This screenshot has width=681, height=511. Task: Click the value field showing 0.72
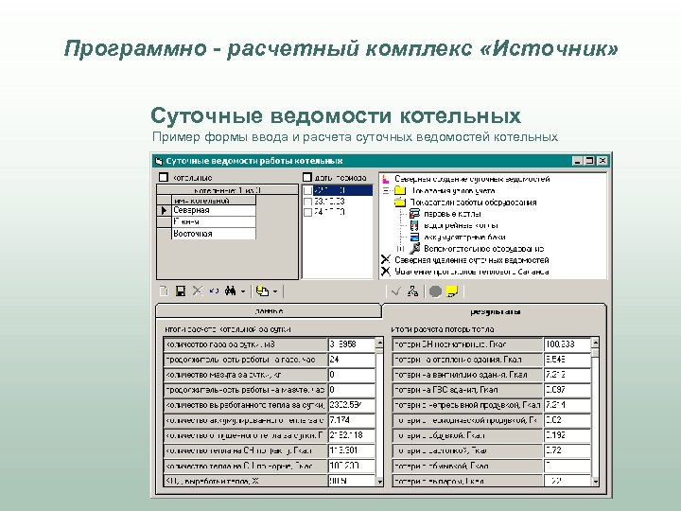coord(567,450)
